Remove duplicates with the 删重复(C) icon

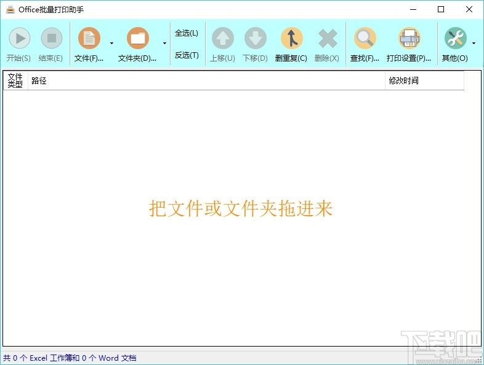point(291,38)
